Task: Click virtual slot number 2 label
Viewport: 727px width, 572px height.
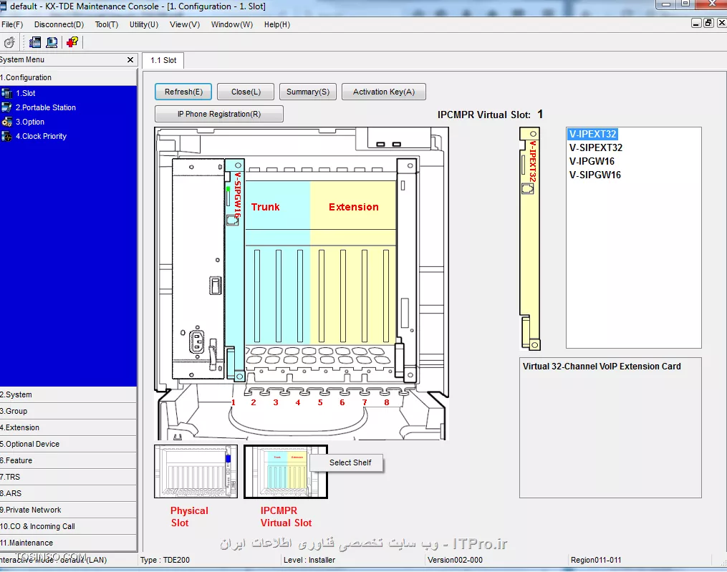Action: [253, 402]
